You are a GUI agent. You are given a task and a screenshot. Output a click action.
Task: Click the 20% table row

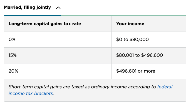95,71
